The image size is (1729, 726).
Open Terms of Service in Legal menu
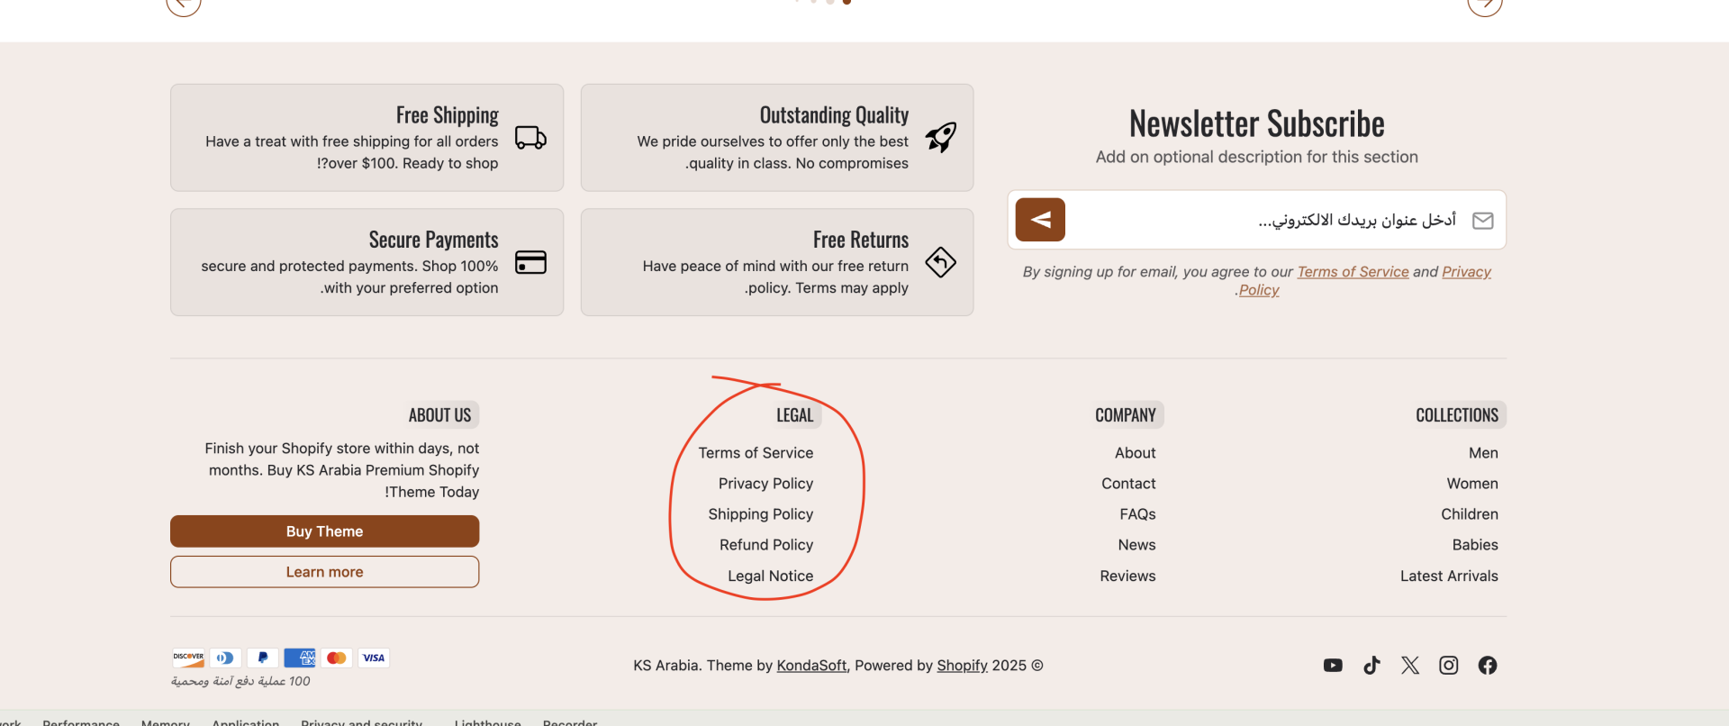[756, 453]
